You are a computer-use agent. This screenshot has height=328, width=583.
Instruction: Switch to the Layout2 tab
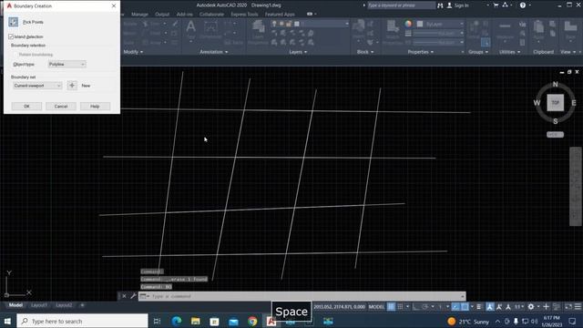tap(64, 305)
